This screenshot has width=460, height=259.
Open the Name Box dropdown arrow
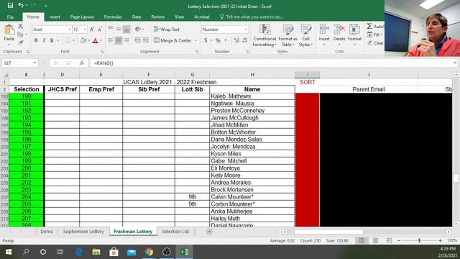pyautogui.click(x=34, y=63)
